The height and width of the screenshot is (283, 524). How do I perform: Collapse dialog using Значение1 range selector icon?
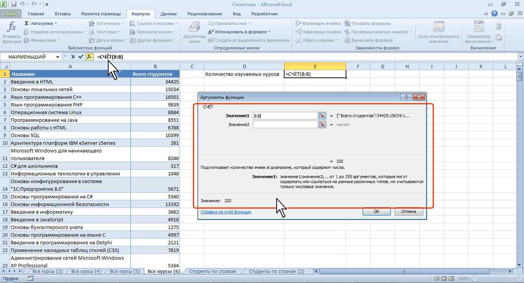point(322,115)
